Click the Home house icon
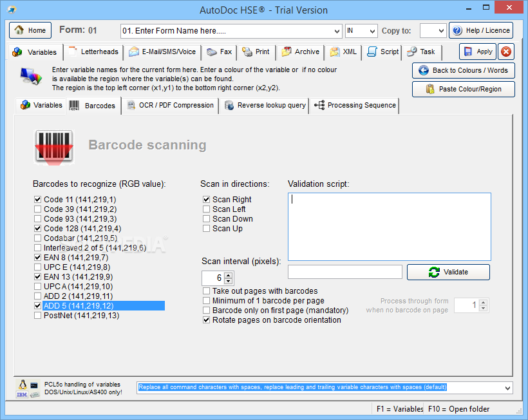 [x=19, y=30]
